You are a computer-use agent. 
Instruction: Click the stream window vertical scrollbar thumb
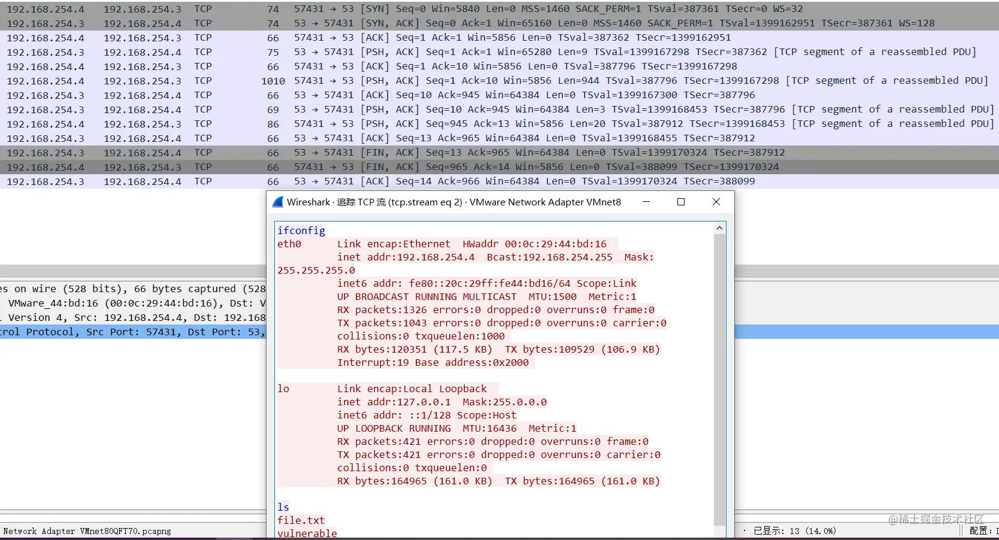(720, 380)
